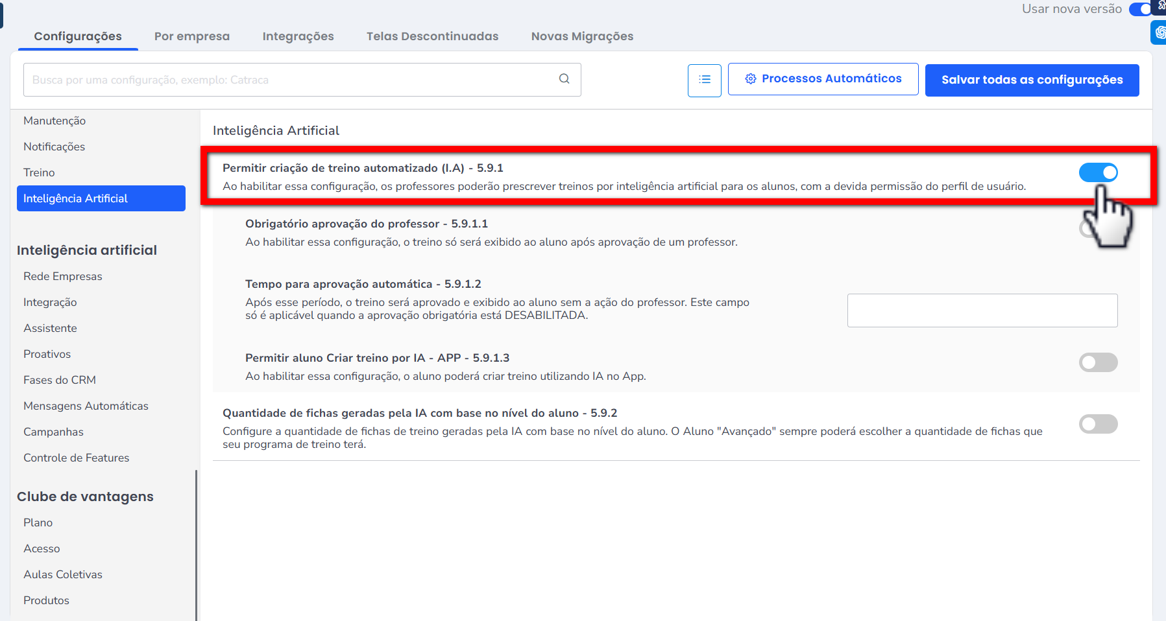The height and width of the screenshot is (621, 1166).
Task: Open Notificações in the sidebar
Action: (55, 146)
